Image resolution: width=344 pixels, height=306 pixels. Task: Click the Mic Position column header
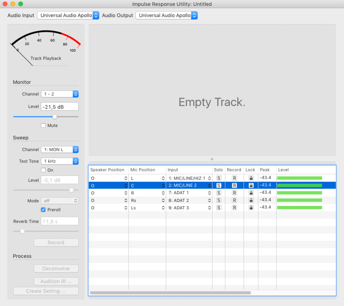(143, 170)
